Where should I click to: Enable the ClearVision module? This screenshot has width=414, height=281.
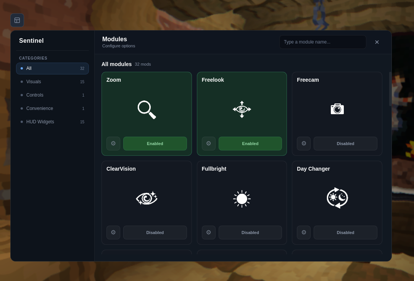click(x=155, y=233)
